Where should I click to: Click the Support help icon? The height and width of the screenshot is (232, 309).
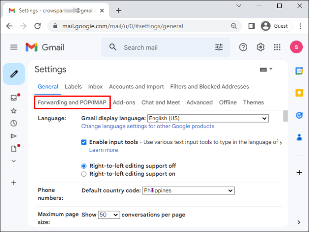point(243,47)
